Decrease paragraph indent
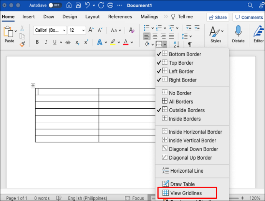The image size is (265, 201). pos(189,28)
